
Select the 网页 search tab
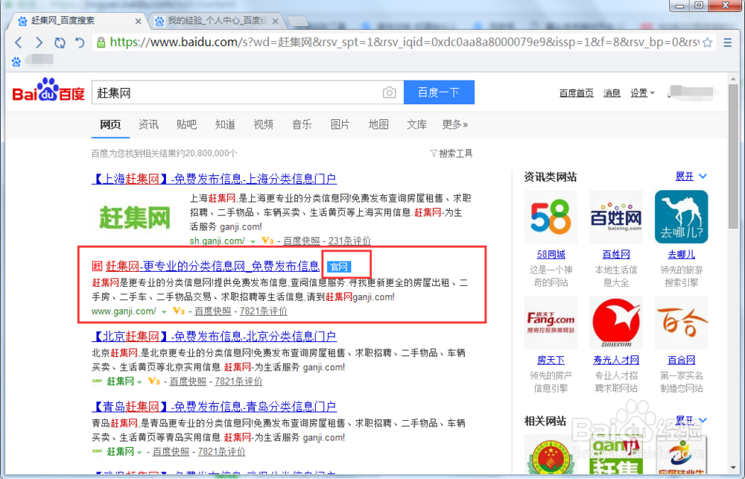tap(110, 124)
